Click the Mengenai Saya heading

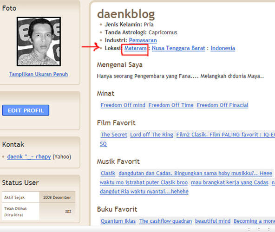coord(119,64)
